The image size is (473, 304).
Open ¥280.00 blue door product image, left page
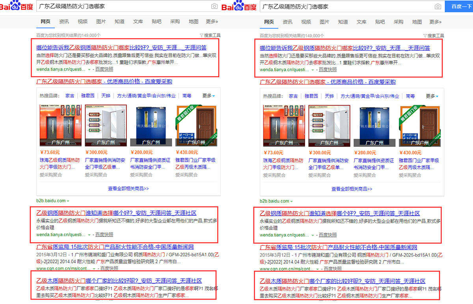point(151,126)
